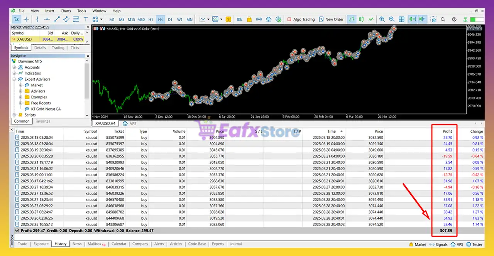
Task: Take a chart screenshot with camera icon
Action: [433, 19]
